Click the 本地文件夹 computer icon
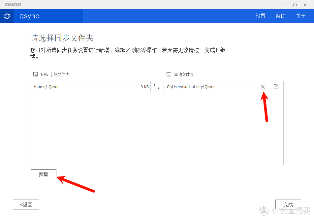The image size is (314, 219). [x=169, y=74]
